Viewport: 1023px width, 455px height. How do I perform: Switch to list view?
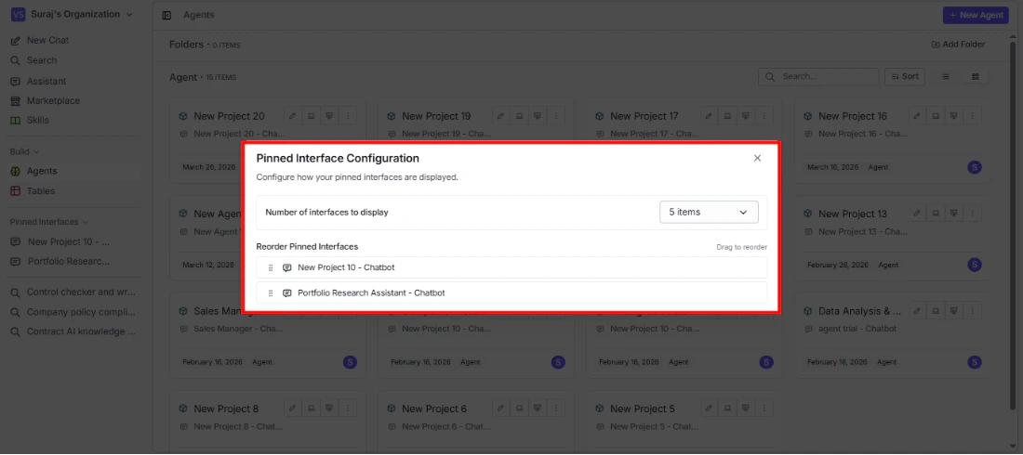(x=946, y=77)
